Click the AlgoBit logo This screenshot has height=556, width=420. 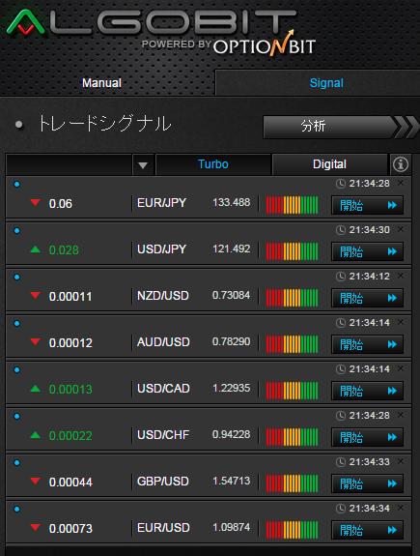tap(152, 22)
